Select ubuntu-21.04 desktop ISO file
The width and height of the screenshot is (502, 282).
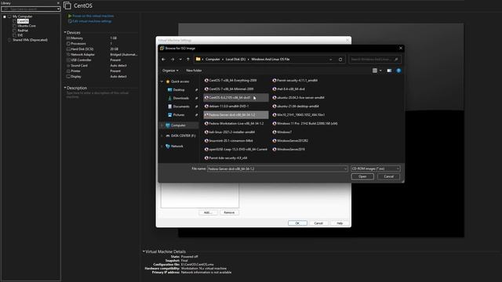click(296, 107)
